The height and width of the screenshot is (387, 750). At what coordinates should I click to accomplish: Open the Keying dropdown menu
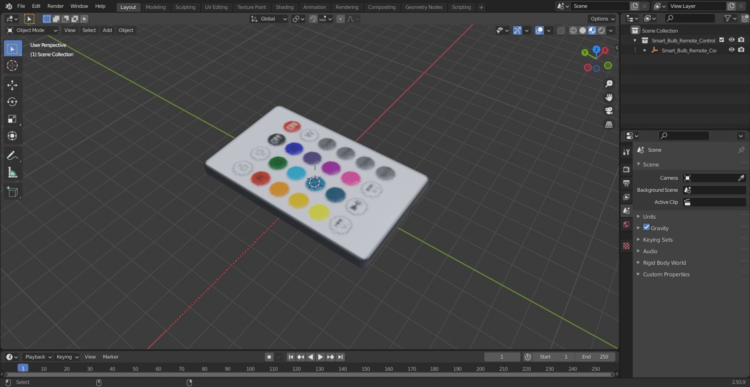point(67,357)
